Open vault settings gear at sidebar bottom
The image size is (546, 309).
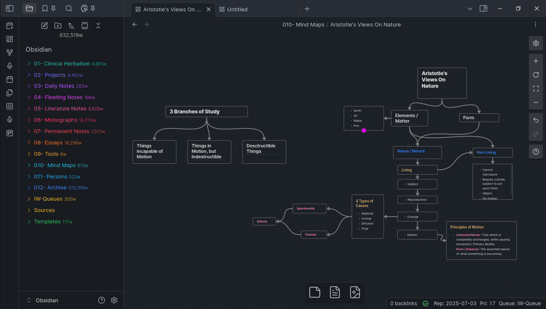pos(114,300)
